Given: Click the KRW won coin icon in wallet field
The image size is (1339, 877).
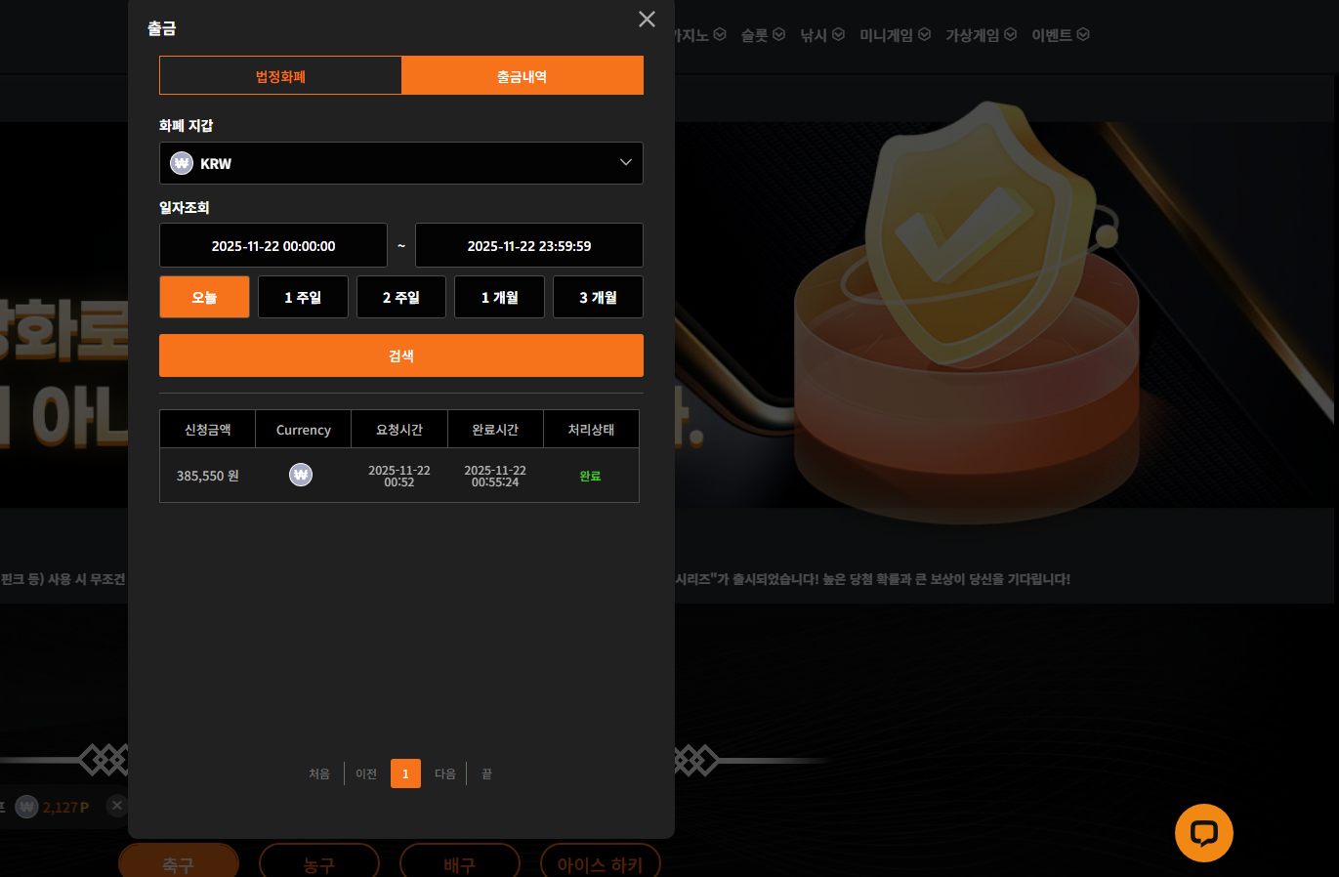Looking at the screenshot, I should [x=182, y=163].
